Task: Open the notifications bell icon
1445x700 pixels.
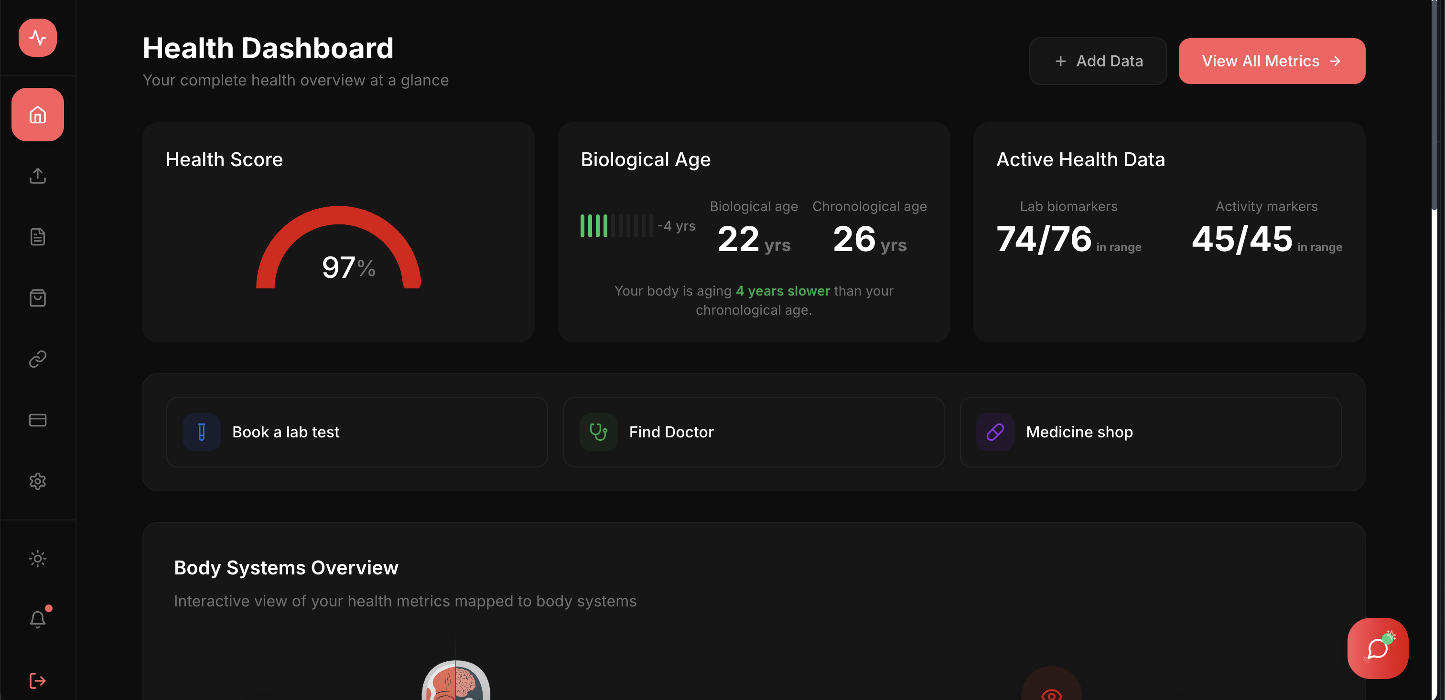Action: tap(38, 619)
